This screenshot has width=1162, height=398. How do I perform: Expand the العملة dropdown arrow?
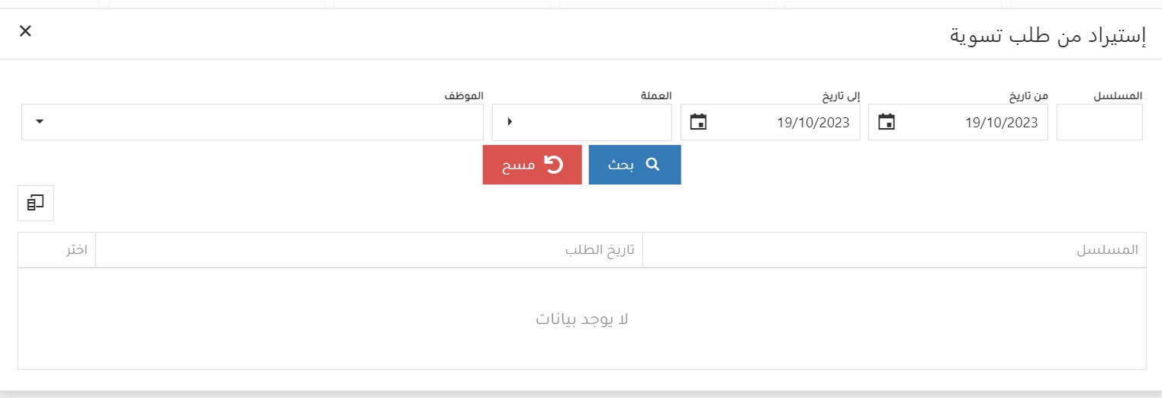click(x=510, y=122)
